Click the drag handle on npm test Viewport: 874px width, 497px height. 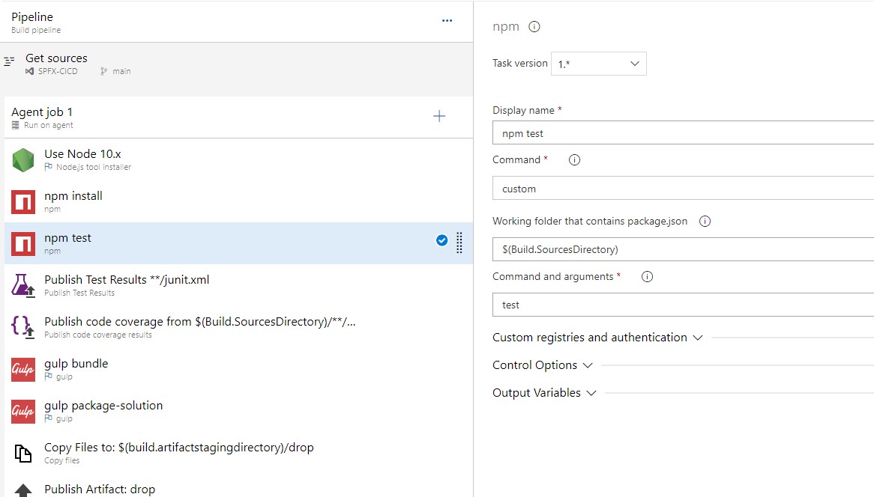459,243
